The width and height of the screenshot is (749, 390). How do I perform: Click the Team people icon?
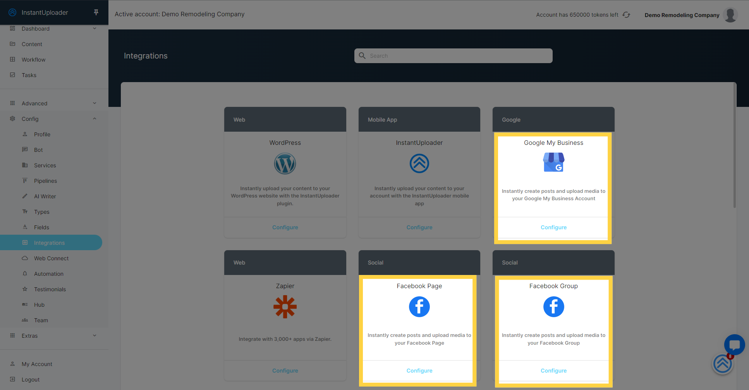(x=25, y=320)
